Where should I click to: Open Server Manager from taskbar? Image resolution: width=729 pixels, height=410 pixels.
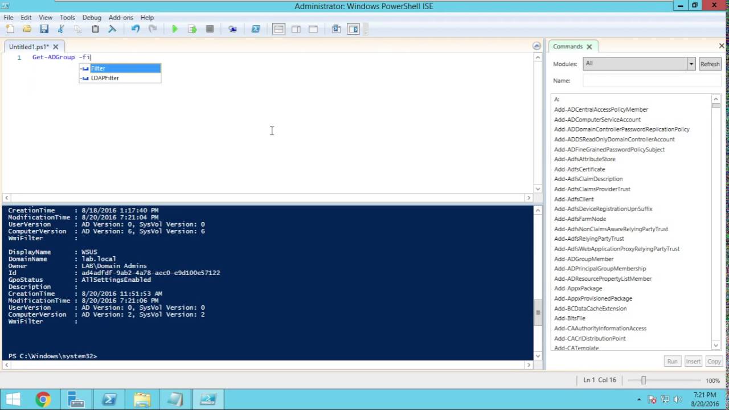click(76, 399)
